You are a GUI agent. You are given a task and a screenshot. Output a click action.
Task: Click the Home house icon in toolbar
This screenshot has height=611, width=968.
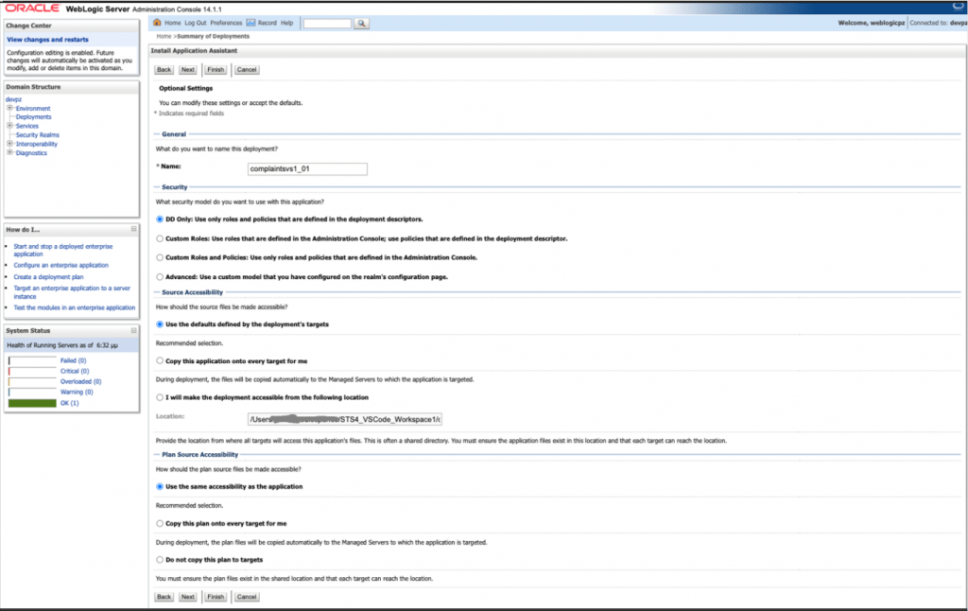click(x=157, y=23)
